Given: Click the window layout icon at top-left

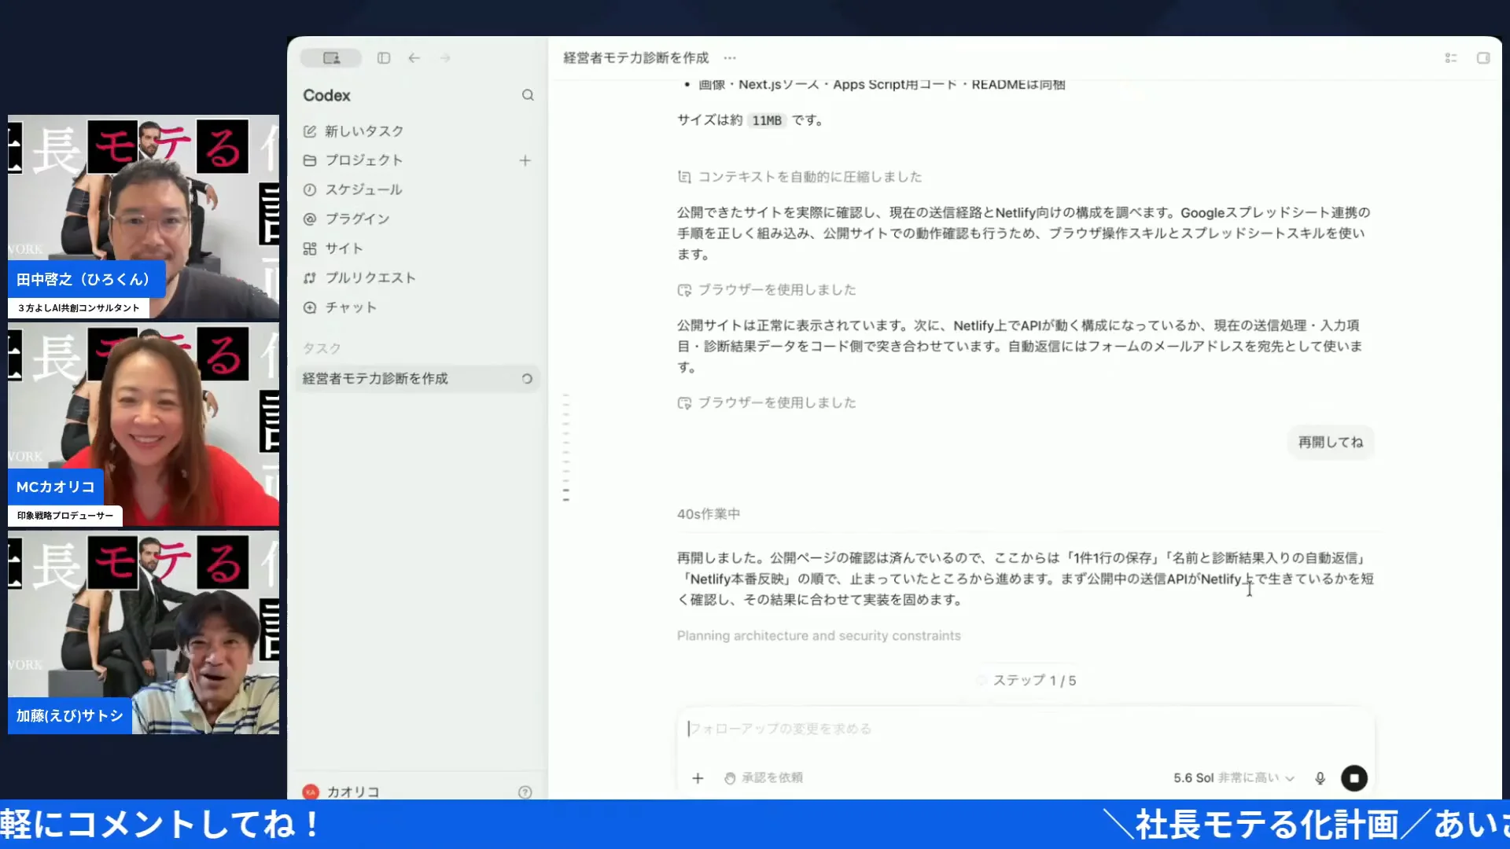Looking at the screenshot, I should [331, 58].
